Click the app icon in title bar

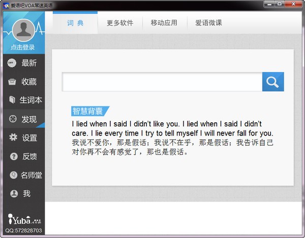(6, 6)
